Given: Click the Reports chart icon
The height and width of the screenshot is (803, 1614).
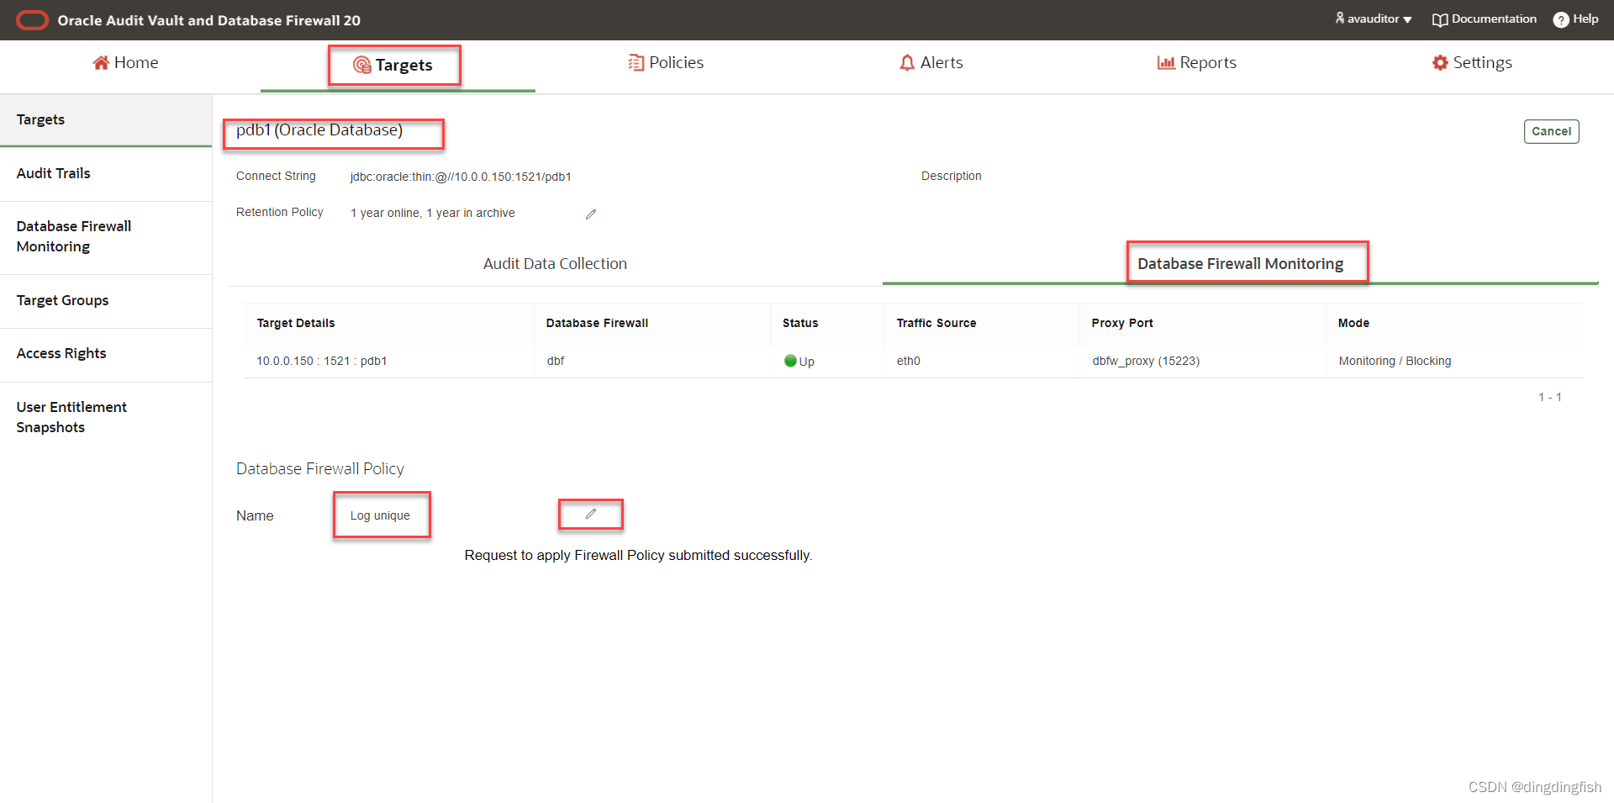Looking at the screenshot, I should (1166, 63).
